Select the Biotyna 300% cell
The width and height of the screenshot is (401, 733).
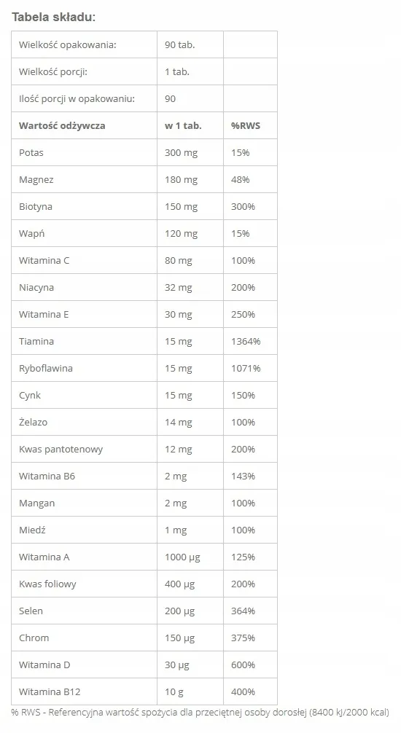click(x=243, y=207)
